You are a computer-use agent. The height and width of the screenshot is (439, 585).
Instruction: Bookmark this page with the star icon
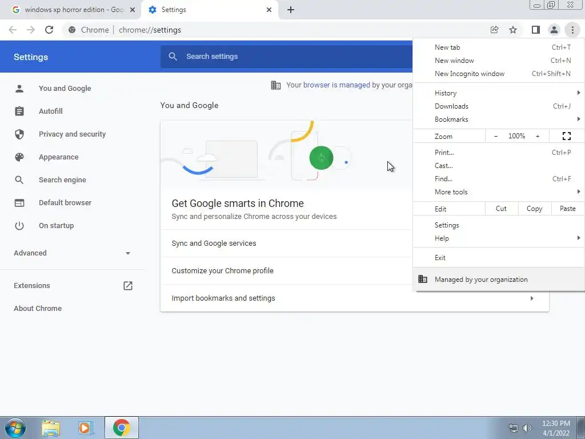pos(513,30)
